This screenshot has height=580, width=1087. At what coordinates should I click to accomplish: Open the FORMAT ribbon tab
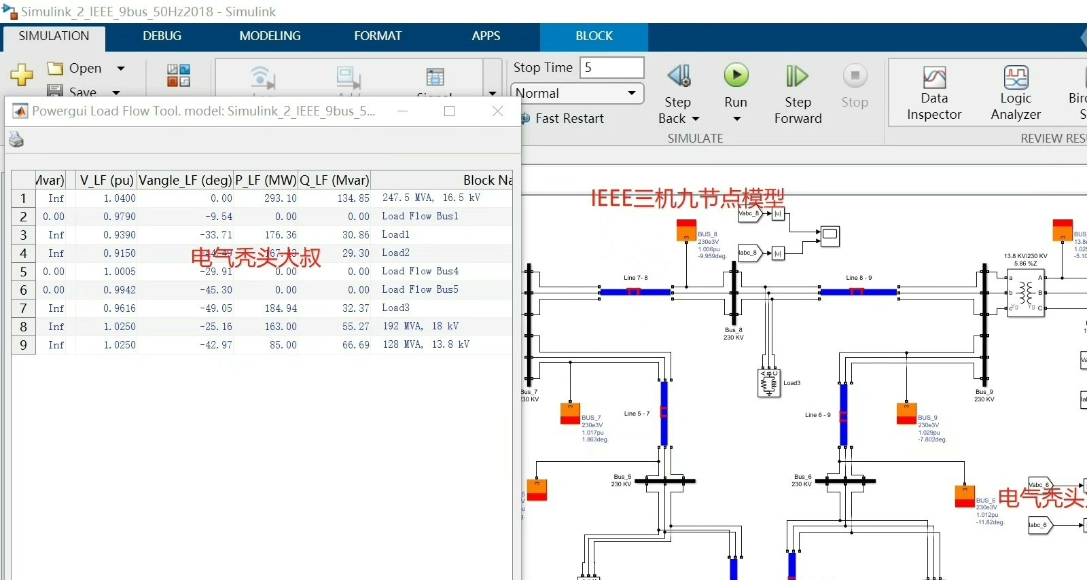378,36
